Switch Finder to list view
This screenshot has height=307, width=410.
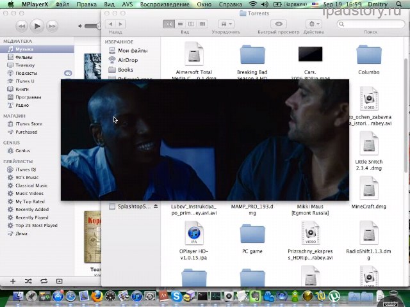click(180, 24)
